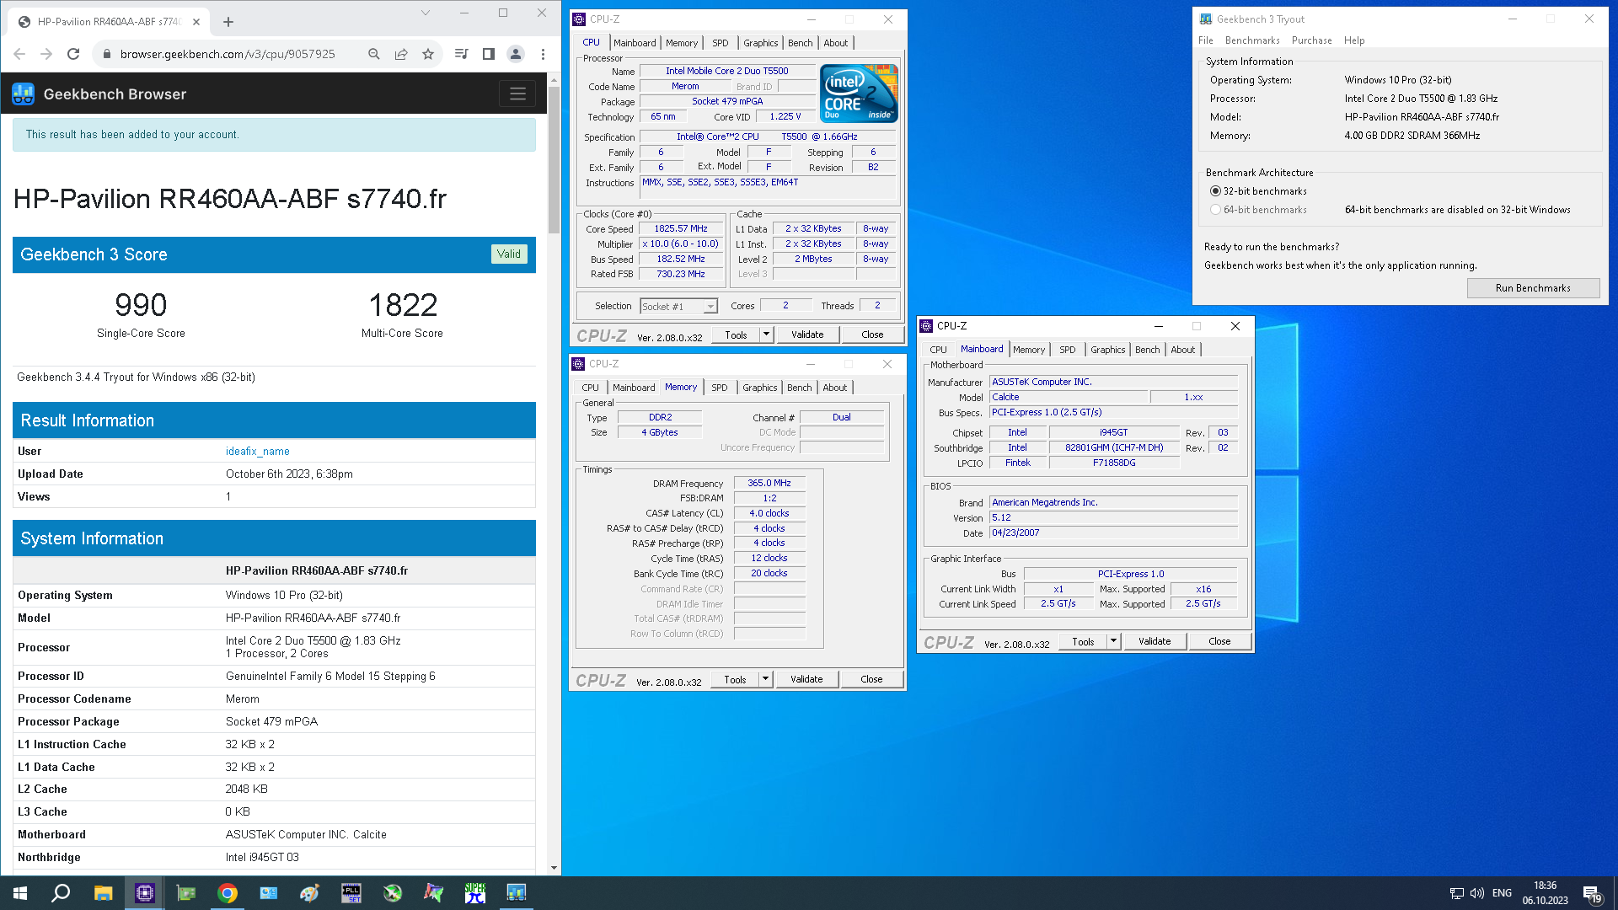Click Tools in CPU-Z Mainboard window
Screen dimensions: 1618x910
click(x=1083, y=641)
